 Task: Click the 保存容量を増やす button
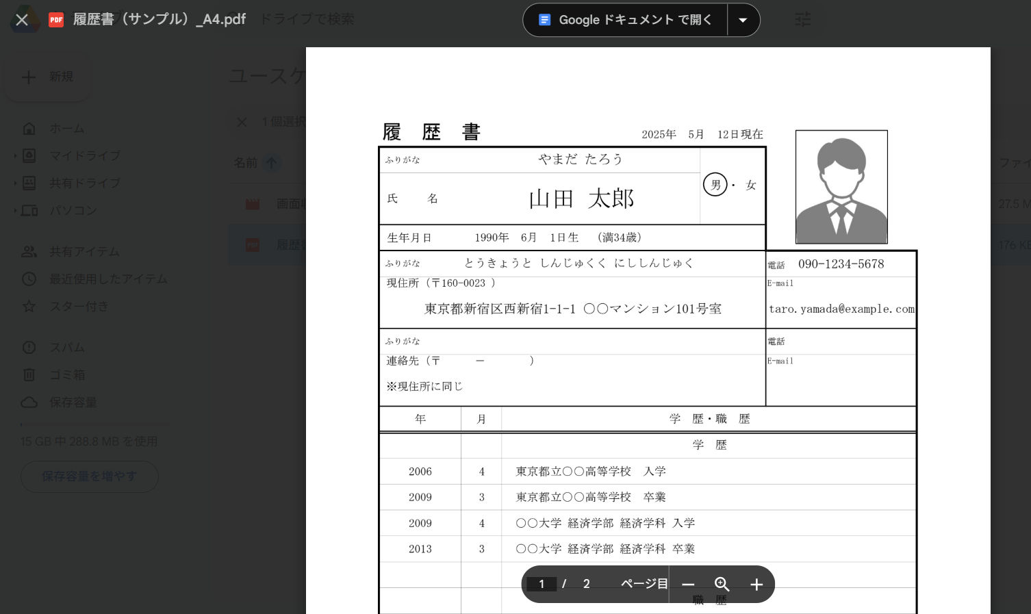(x=89, y=476)
